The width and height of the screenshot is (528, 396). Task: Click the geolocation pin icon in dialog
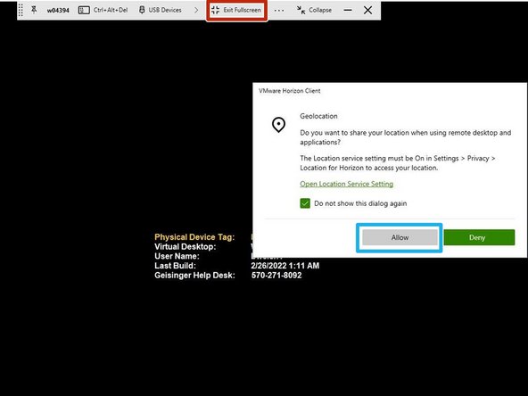tap(278, 125)
